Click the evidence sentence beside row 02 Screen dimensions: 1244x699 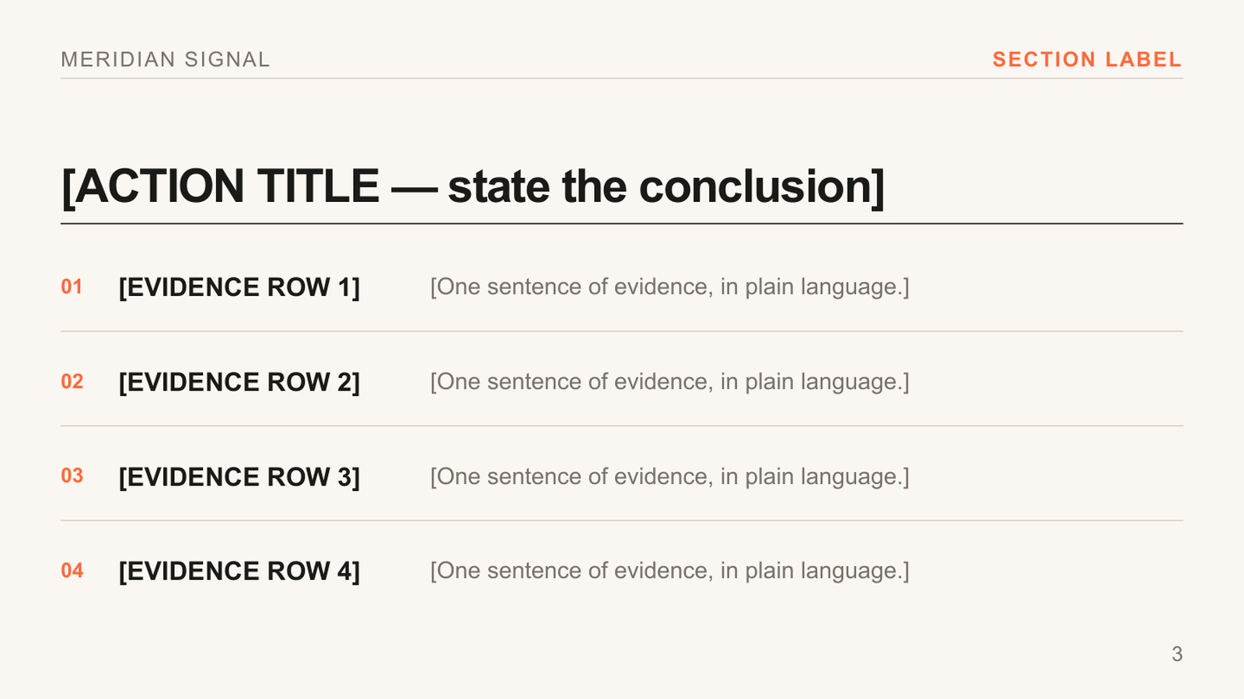pyautogui.click(x=669, y=382)
